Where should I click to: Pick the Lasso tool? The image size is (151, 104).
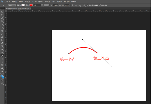[2, 18]
